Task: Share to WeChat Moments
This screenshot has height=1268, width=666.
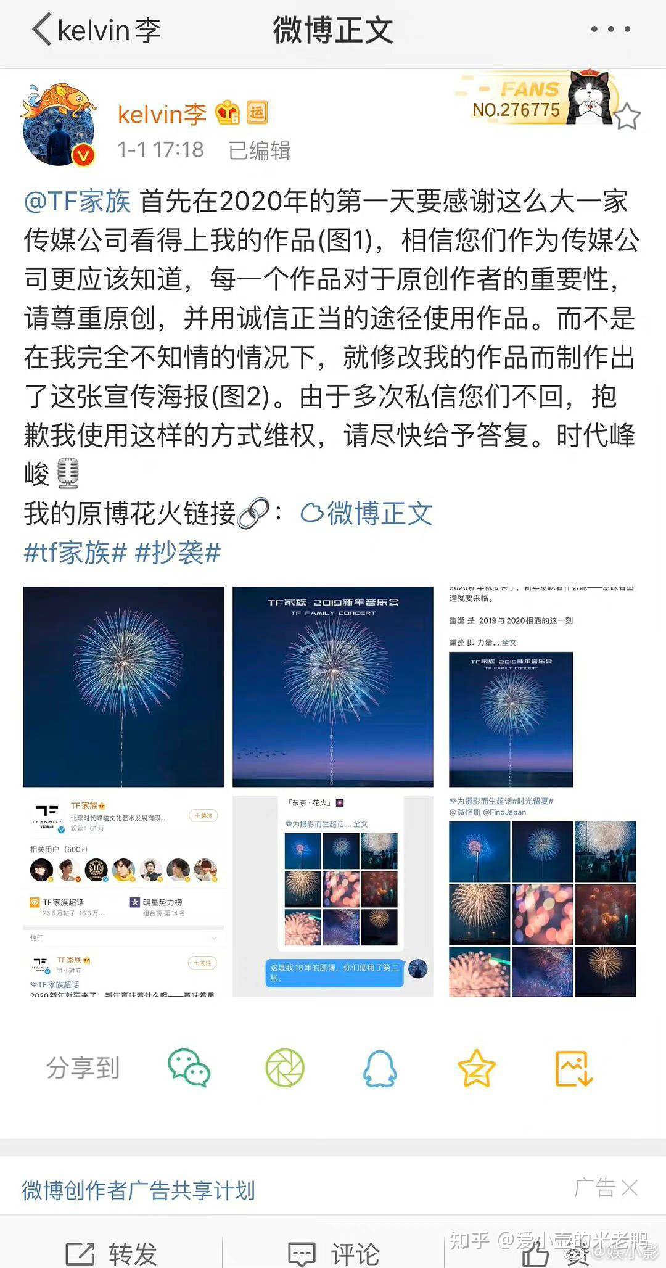Action: (285, 1068)
